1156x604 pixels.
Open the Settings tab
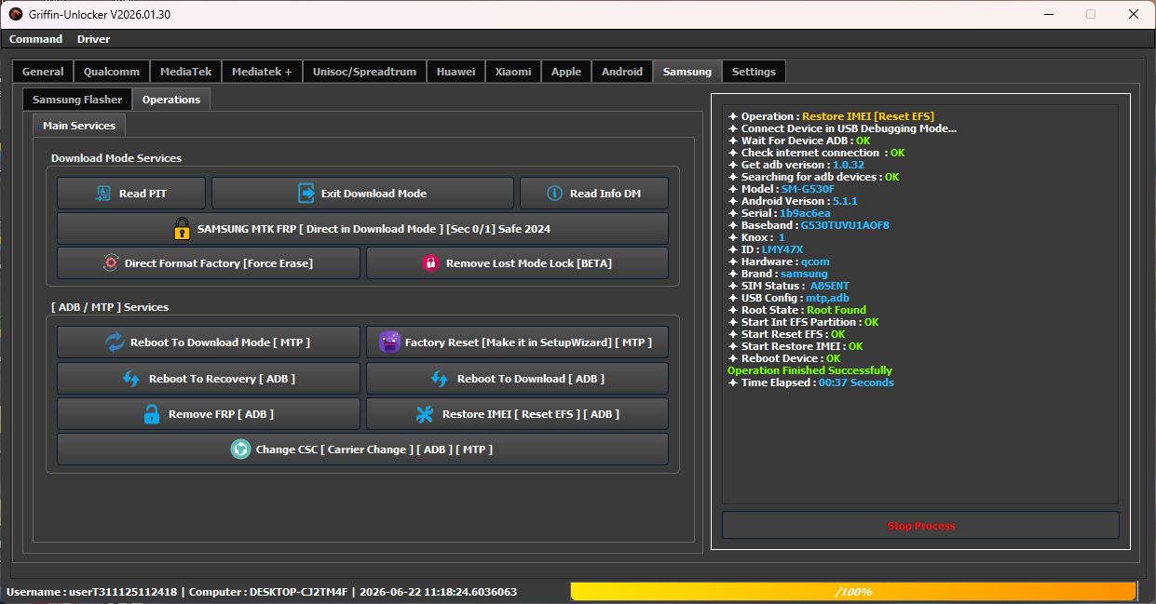pyautogui.click(x=754, y=72)
